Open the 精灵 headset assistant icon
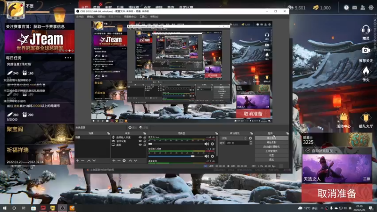 pyautogui.click(x=366, y=31)
